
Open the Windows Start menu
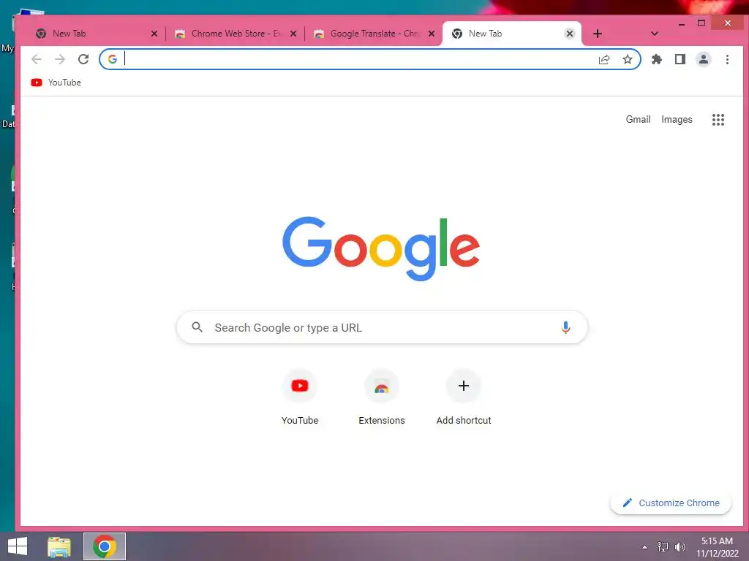tap(18, 546)
